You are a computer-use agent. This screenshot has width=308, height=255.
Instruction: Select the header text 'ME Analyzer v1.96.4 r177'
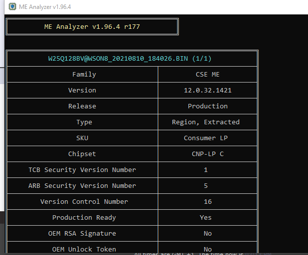[x=92, y=27]
